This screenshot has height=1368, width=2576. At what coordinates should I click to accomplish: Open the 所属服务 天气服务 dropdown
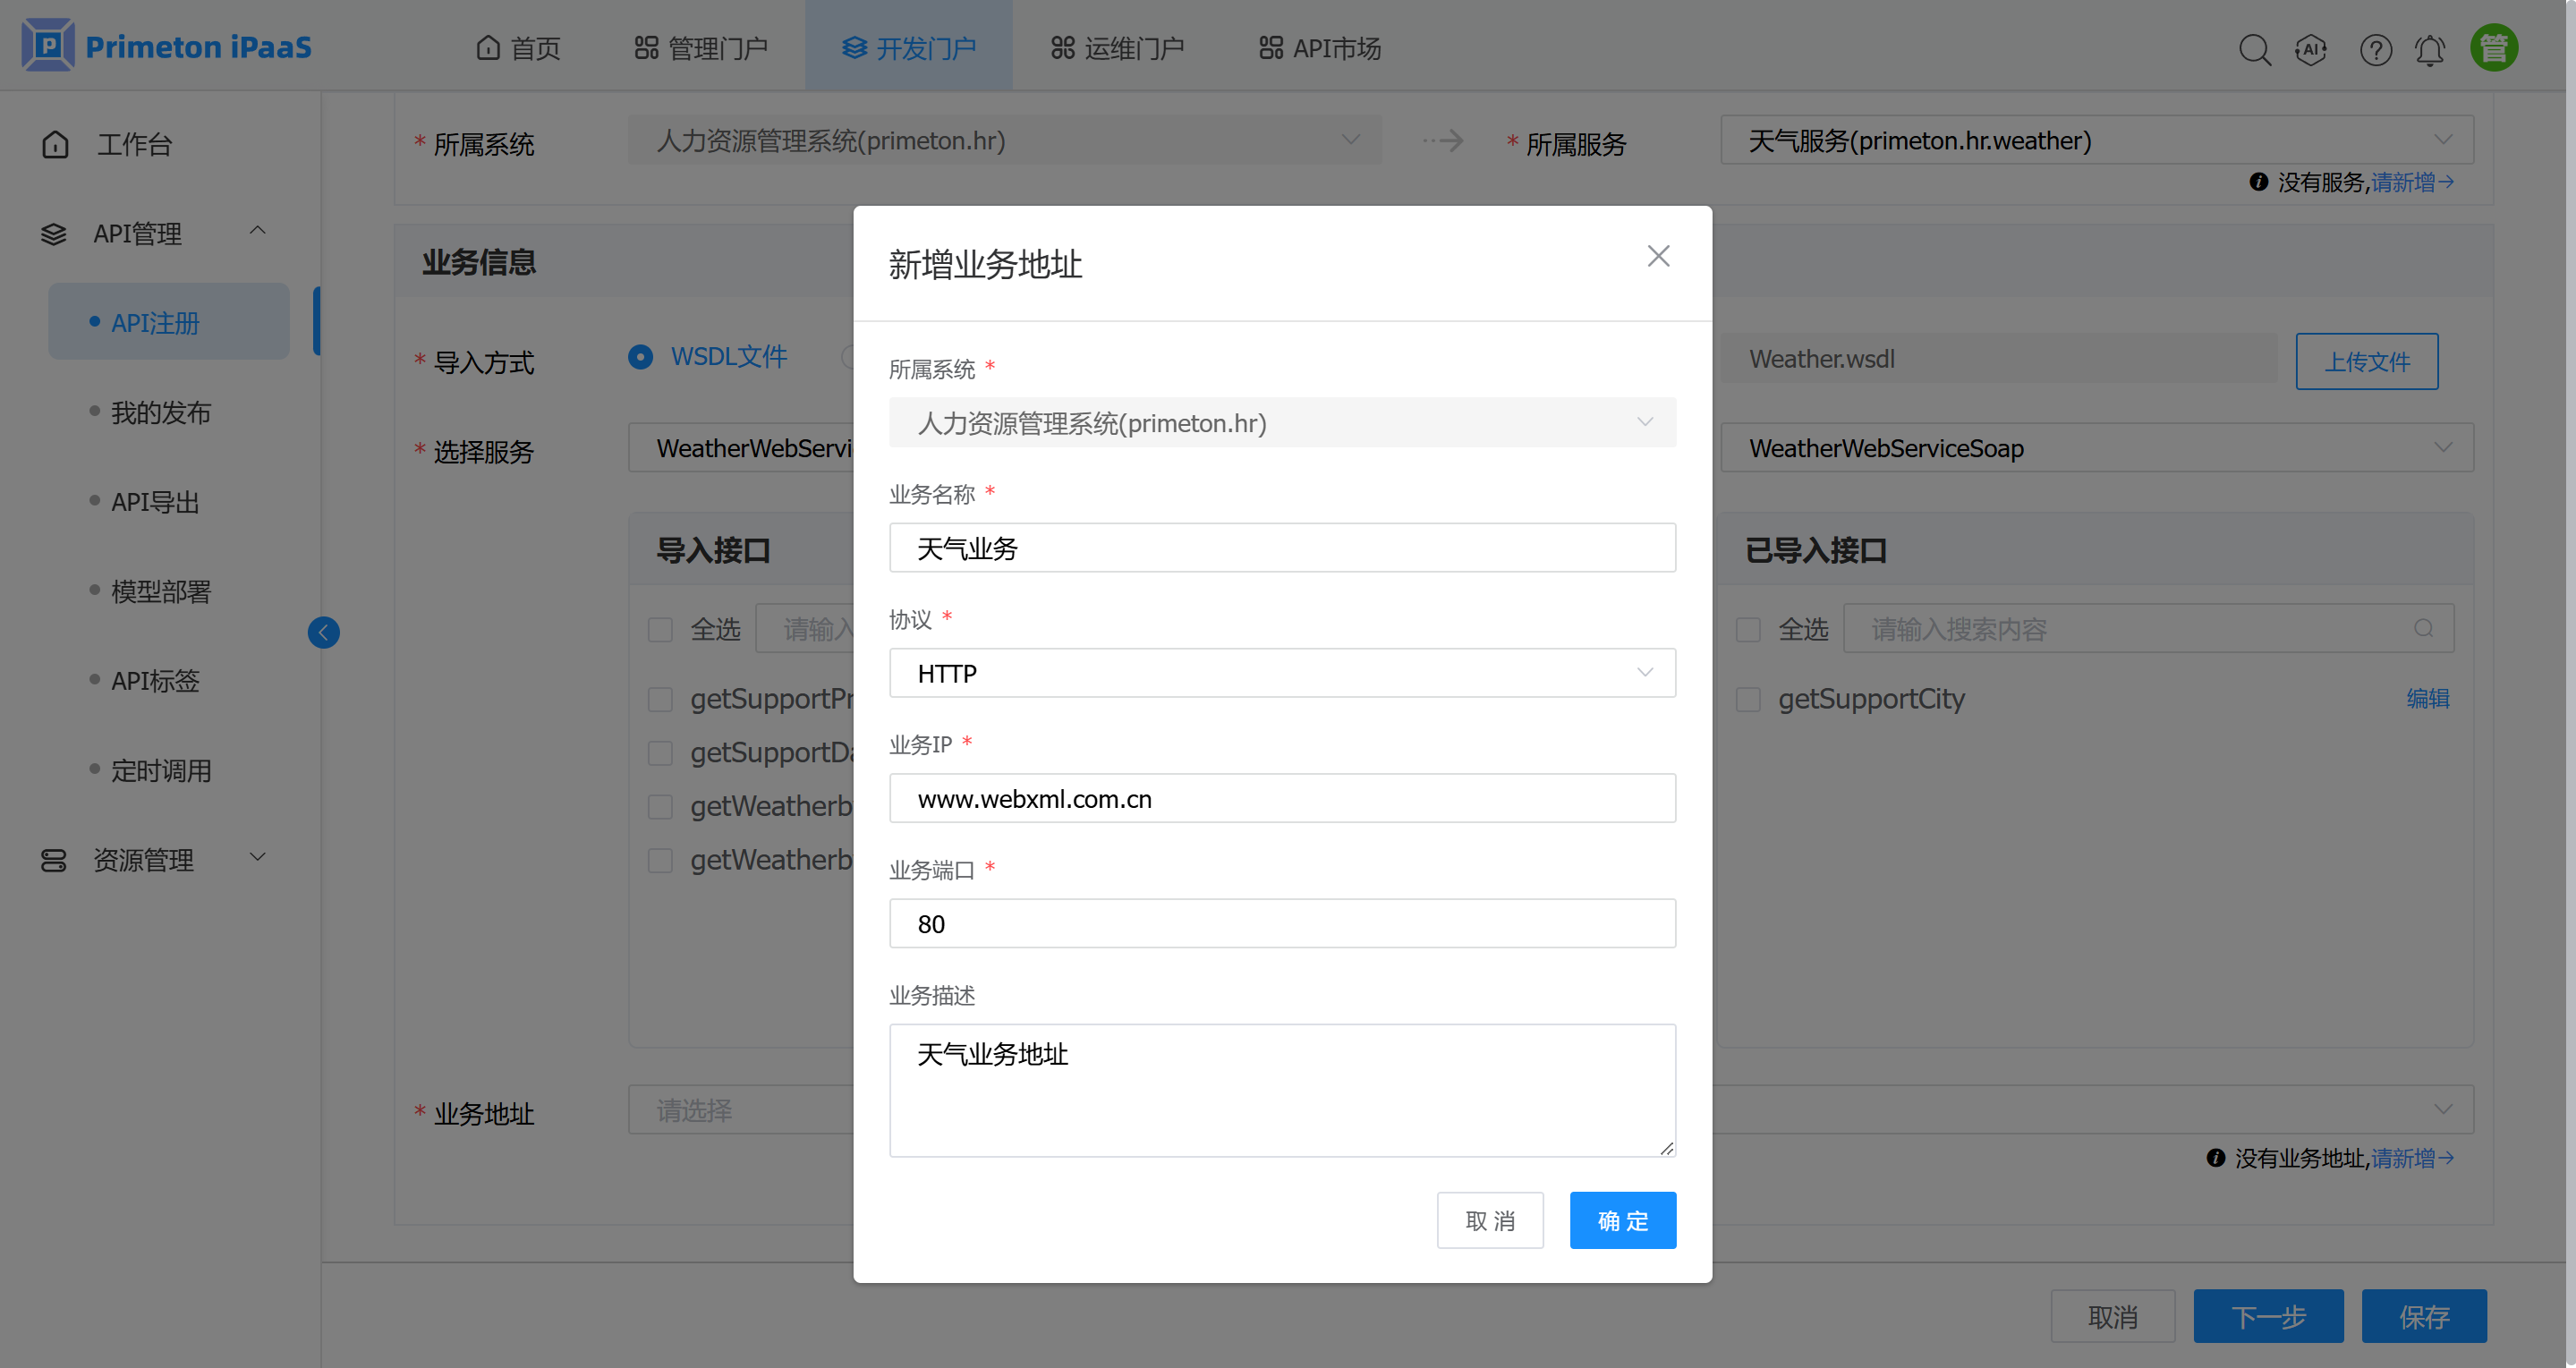coord(2096,141)
